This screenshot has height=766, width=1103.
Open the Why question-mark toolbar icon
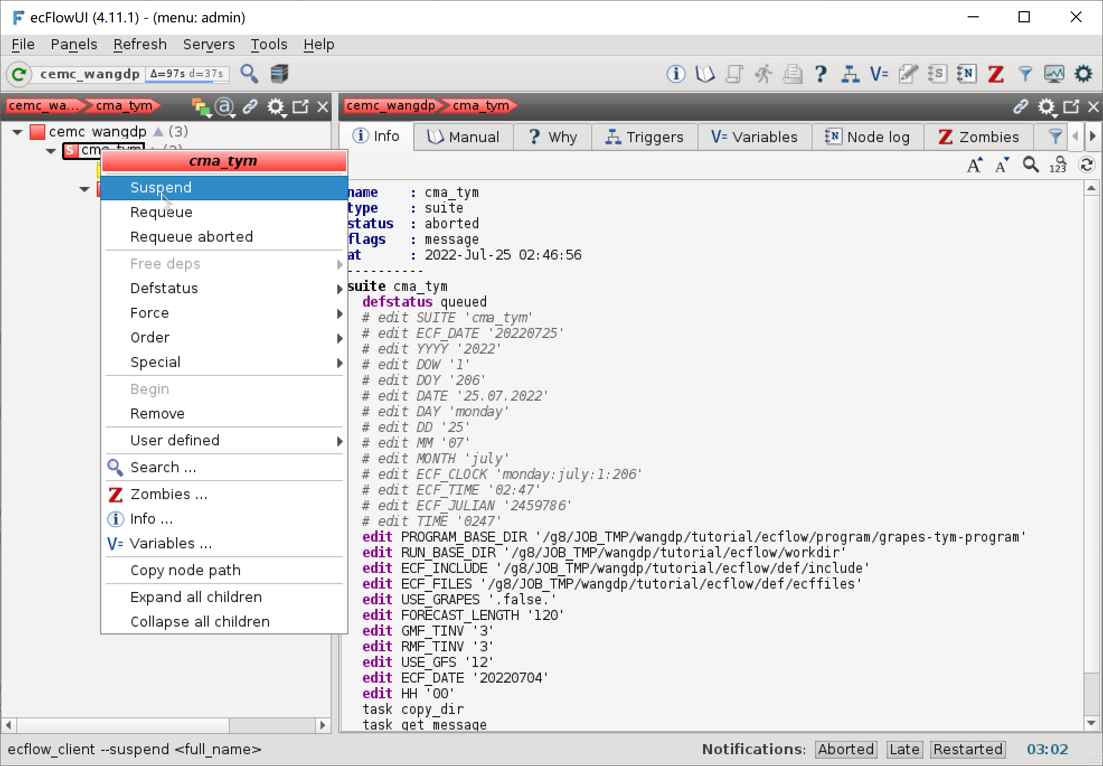[821, 74]
